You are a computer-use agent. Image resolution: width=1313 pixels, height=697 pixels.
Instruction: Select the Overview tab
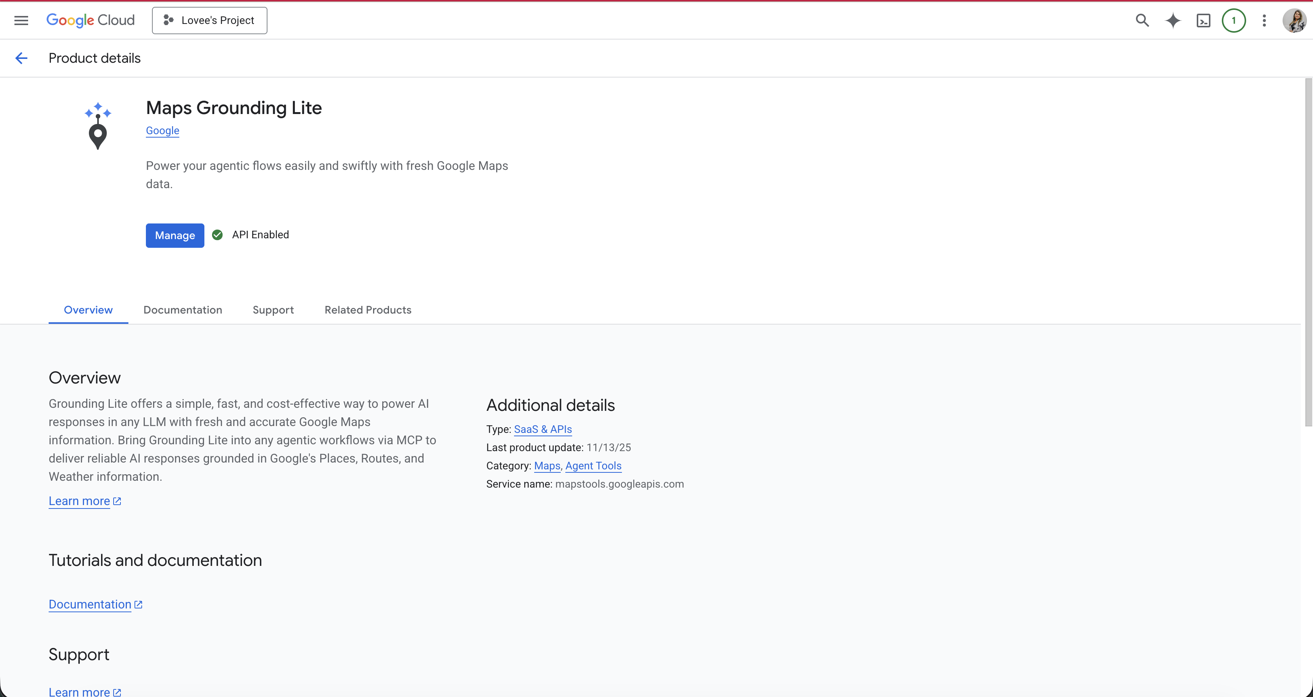(88, 310)
